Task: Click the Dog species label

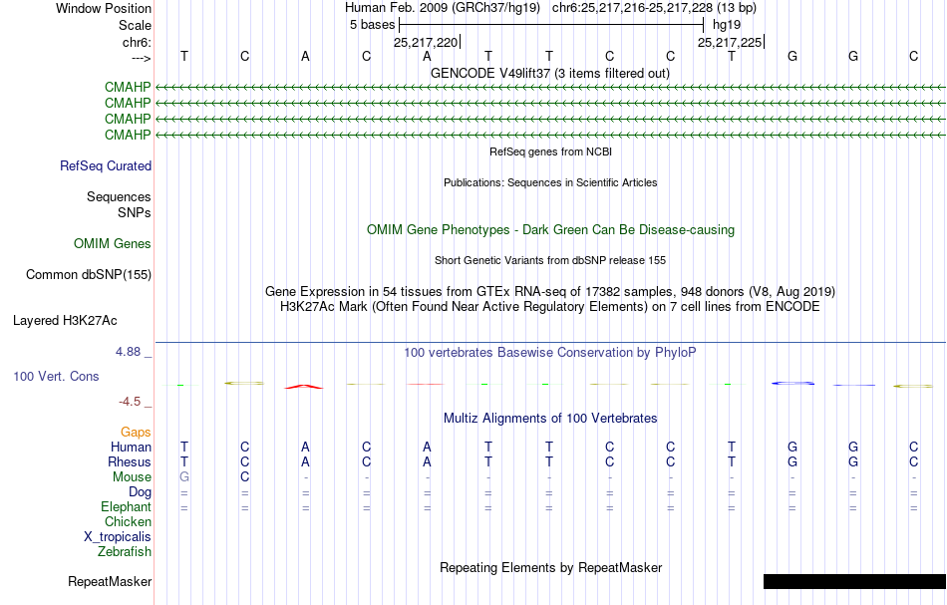Action: 140,492
